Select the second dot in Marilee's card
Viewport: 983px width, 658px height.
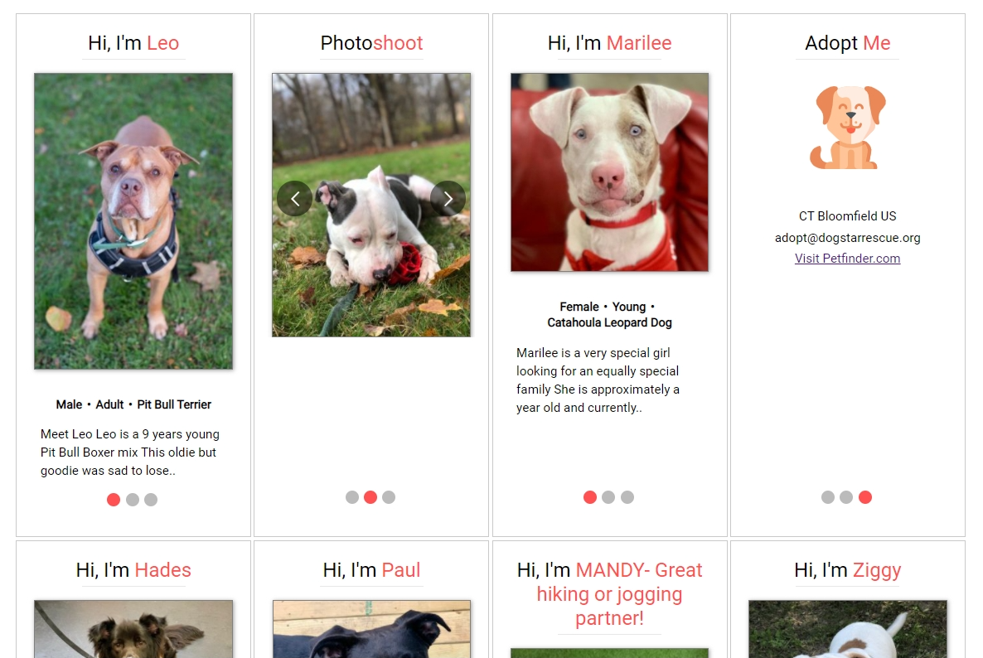pos(608,497)
